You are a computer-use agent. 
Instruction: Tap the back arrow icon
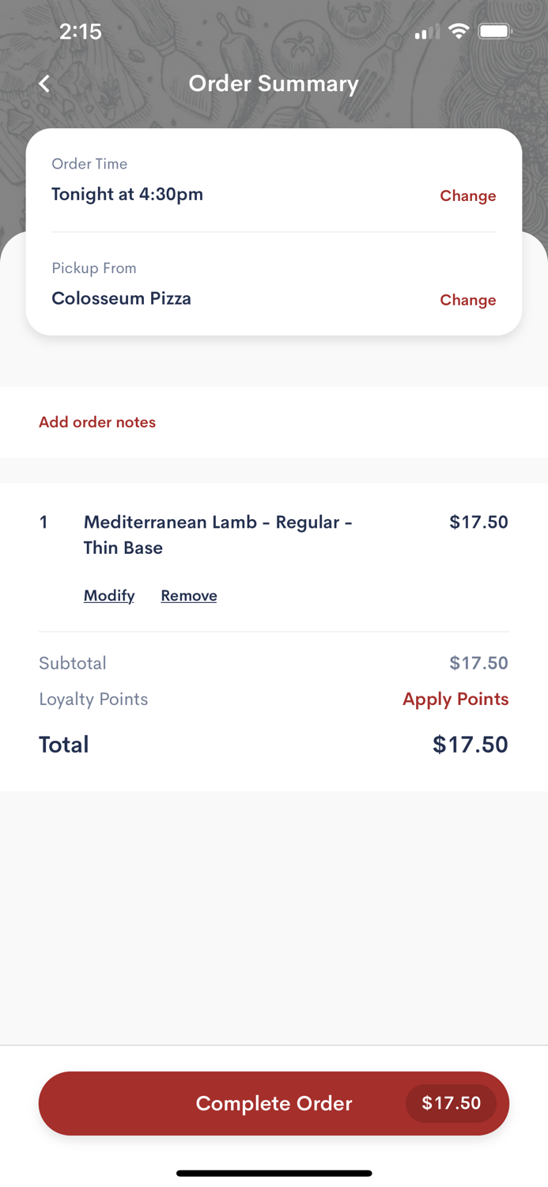tap(44, 83)
